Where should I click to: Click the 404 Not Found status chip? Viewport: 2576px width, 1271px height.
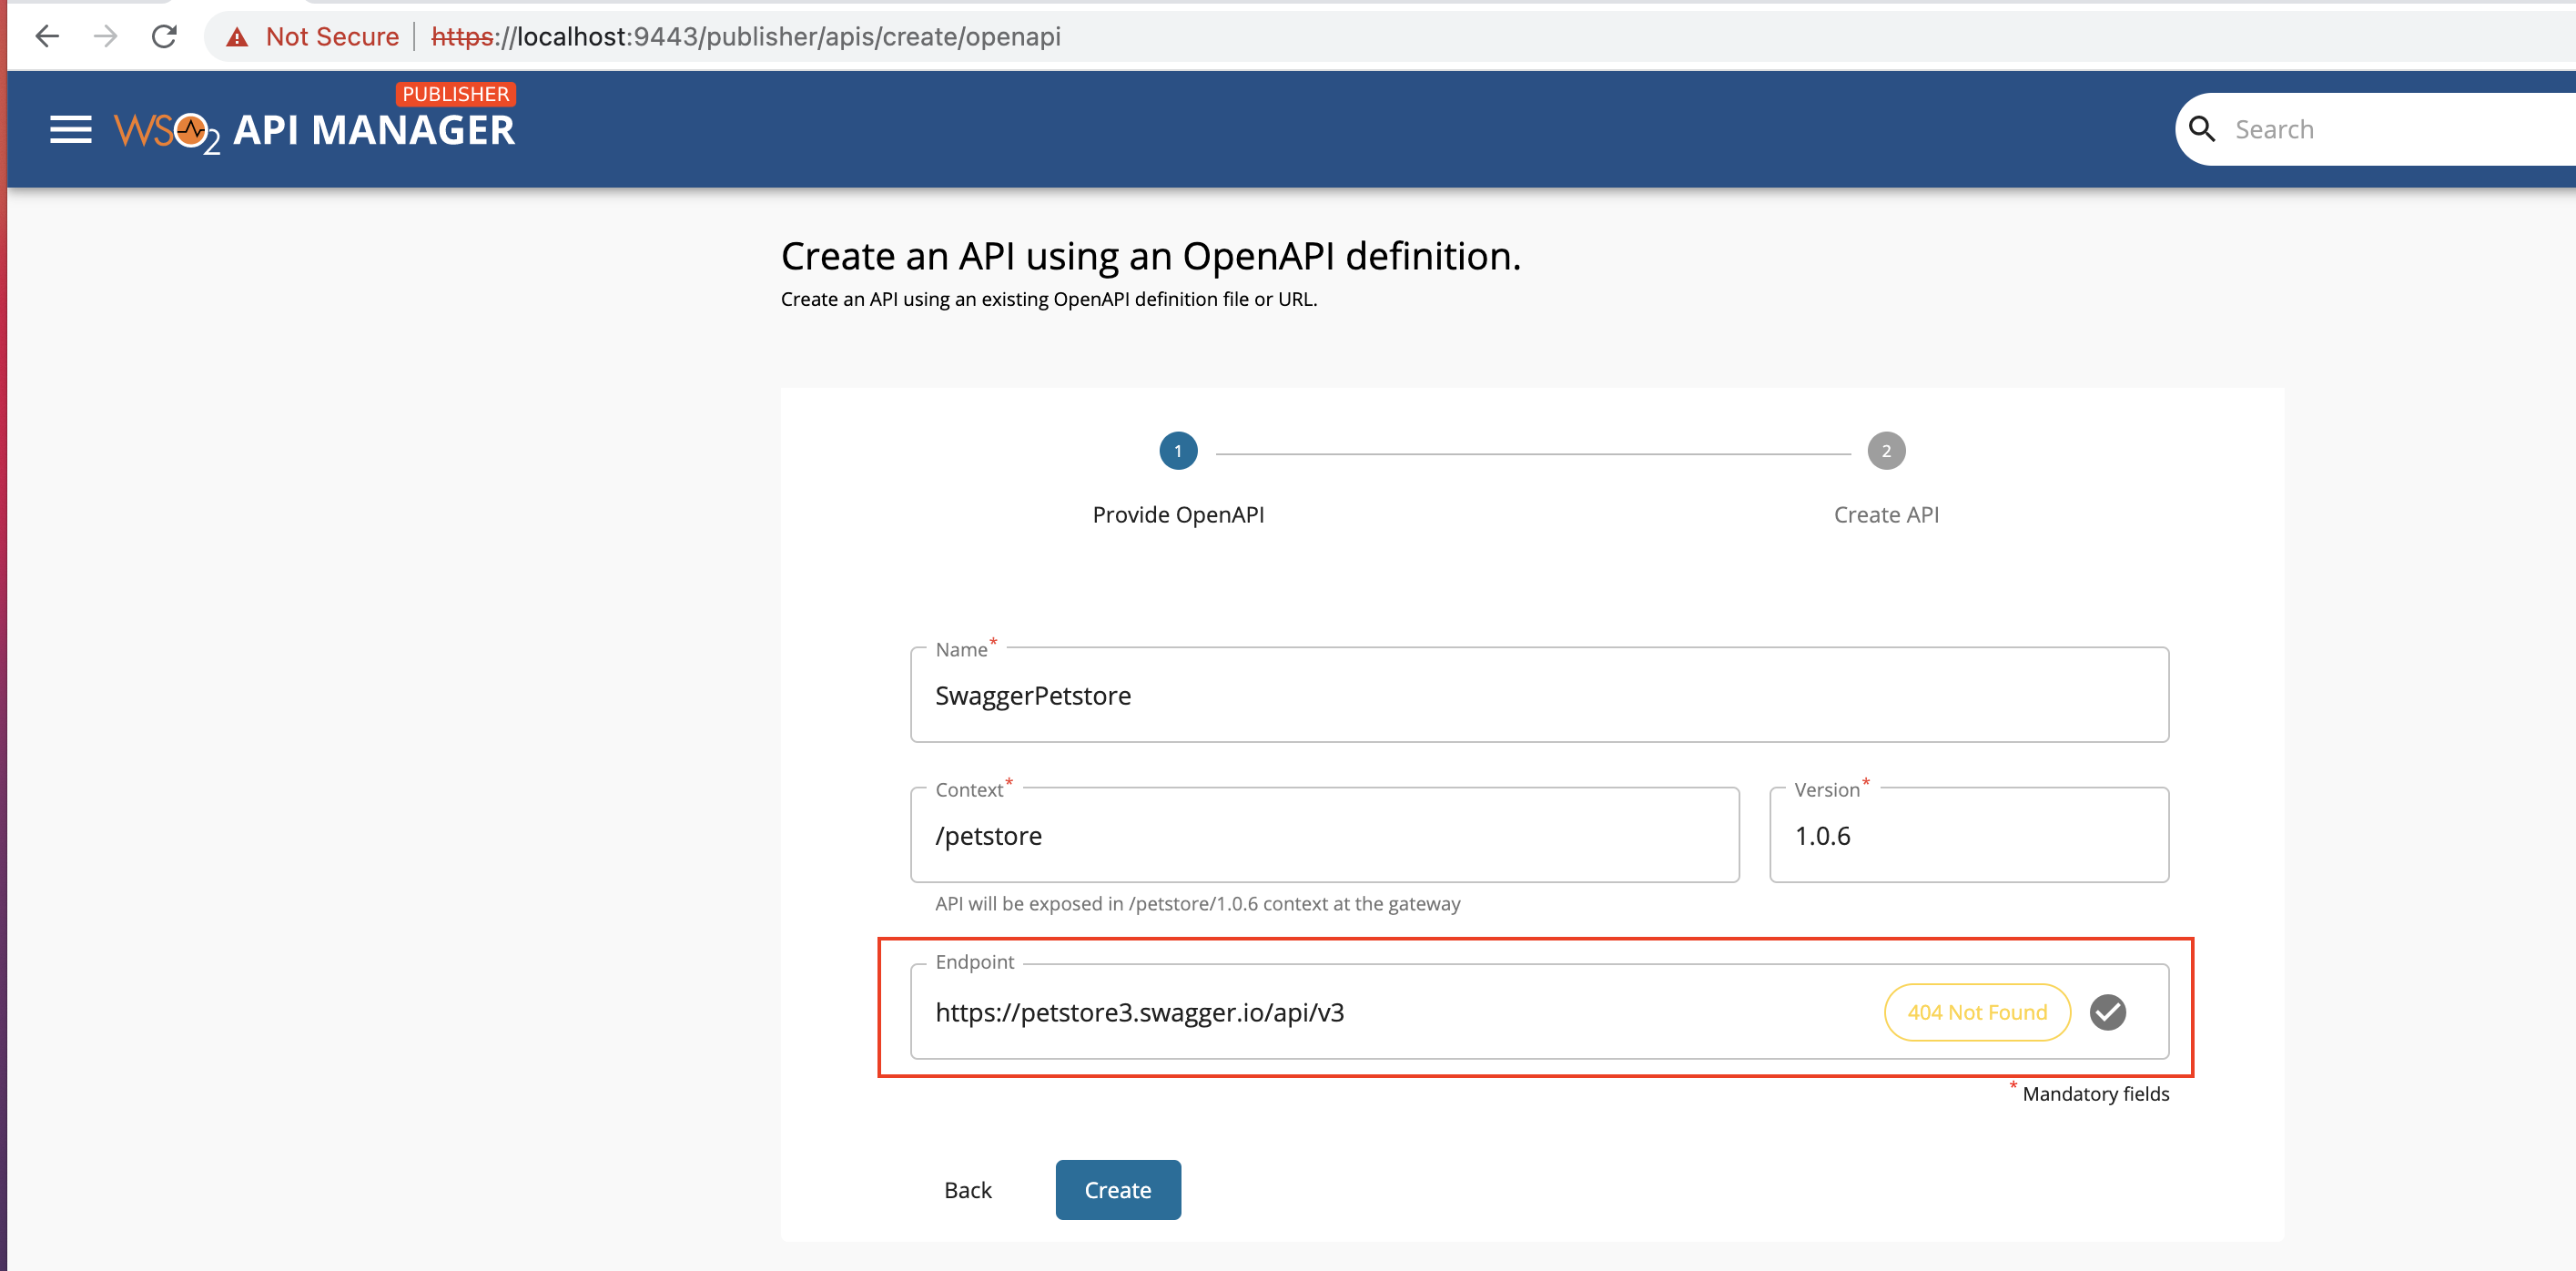[x=1977, y=1012]
